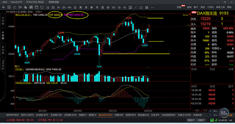The image size is (235, 124).
Task: Click the left arrow previous contract icon
Action: tap(119, 7)
